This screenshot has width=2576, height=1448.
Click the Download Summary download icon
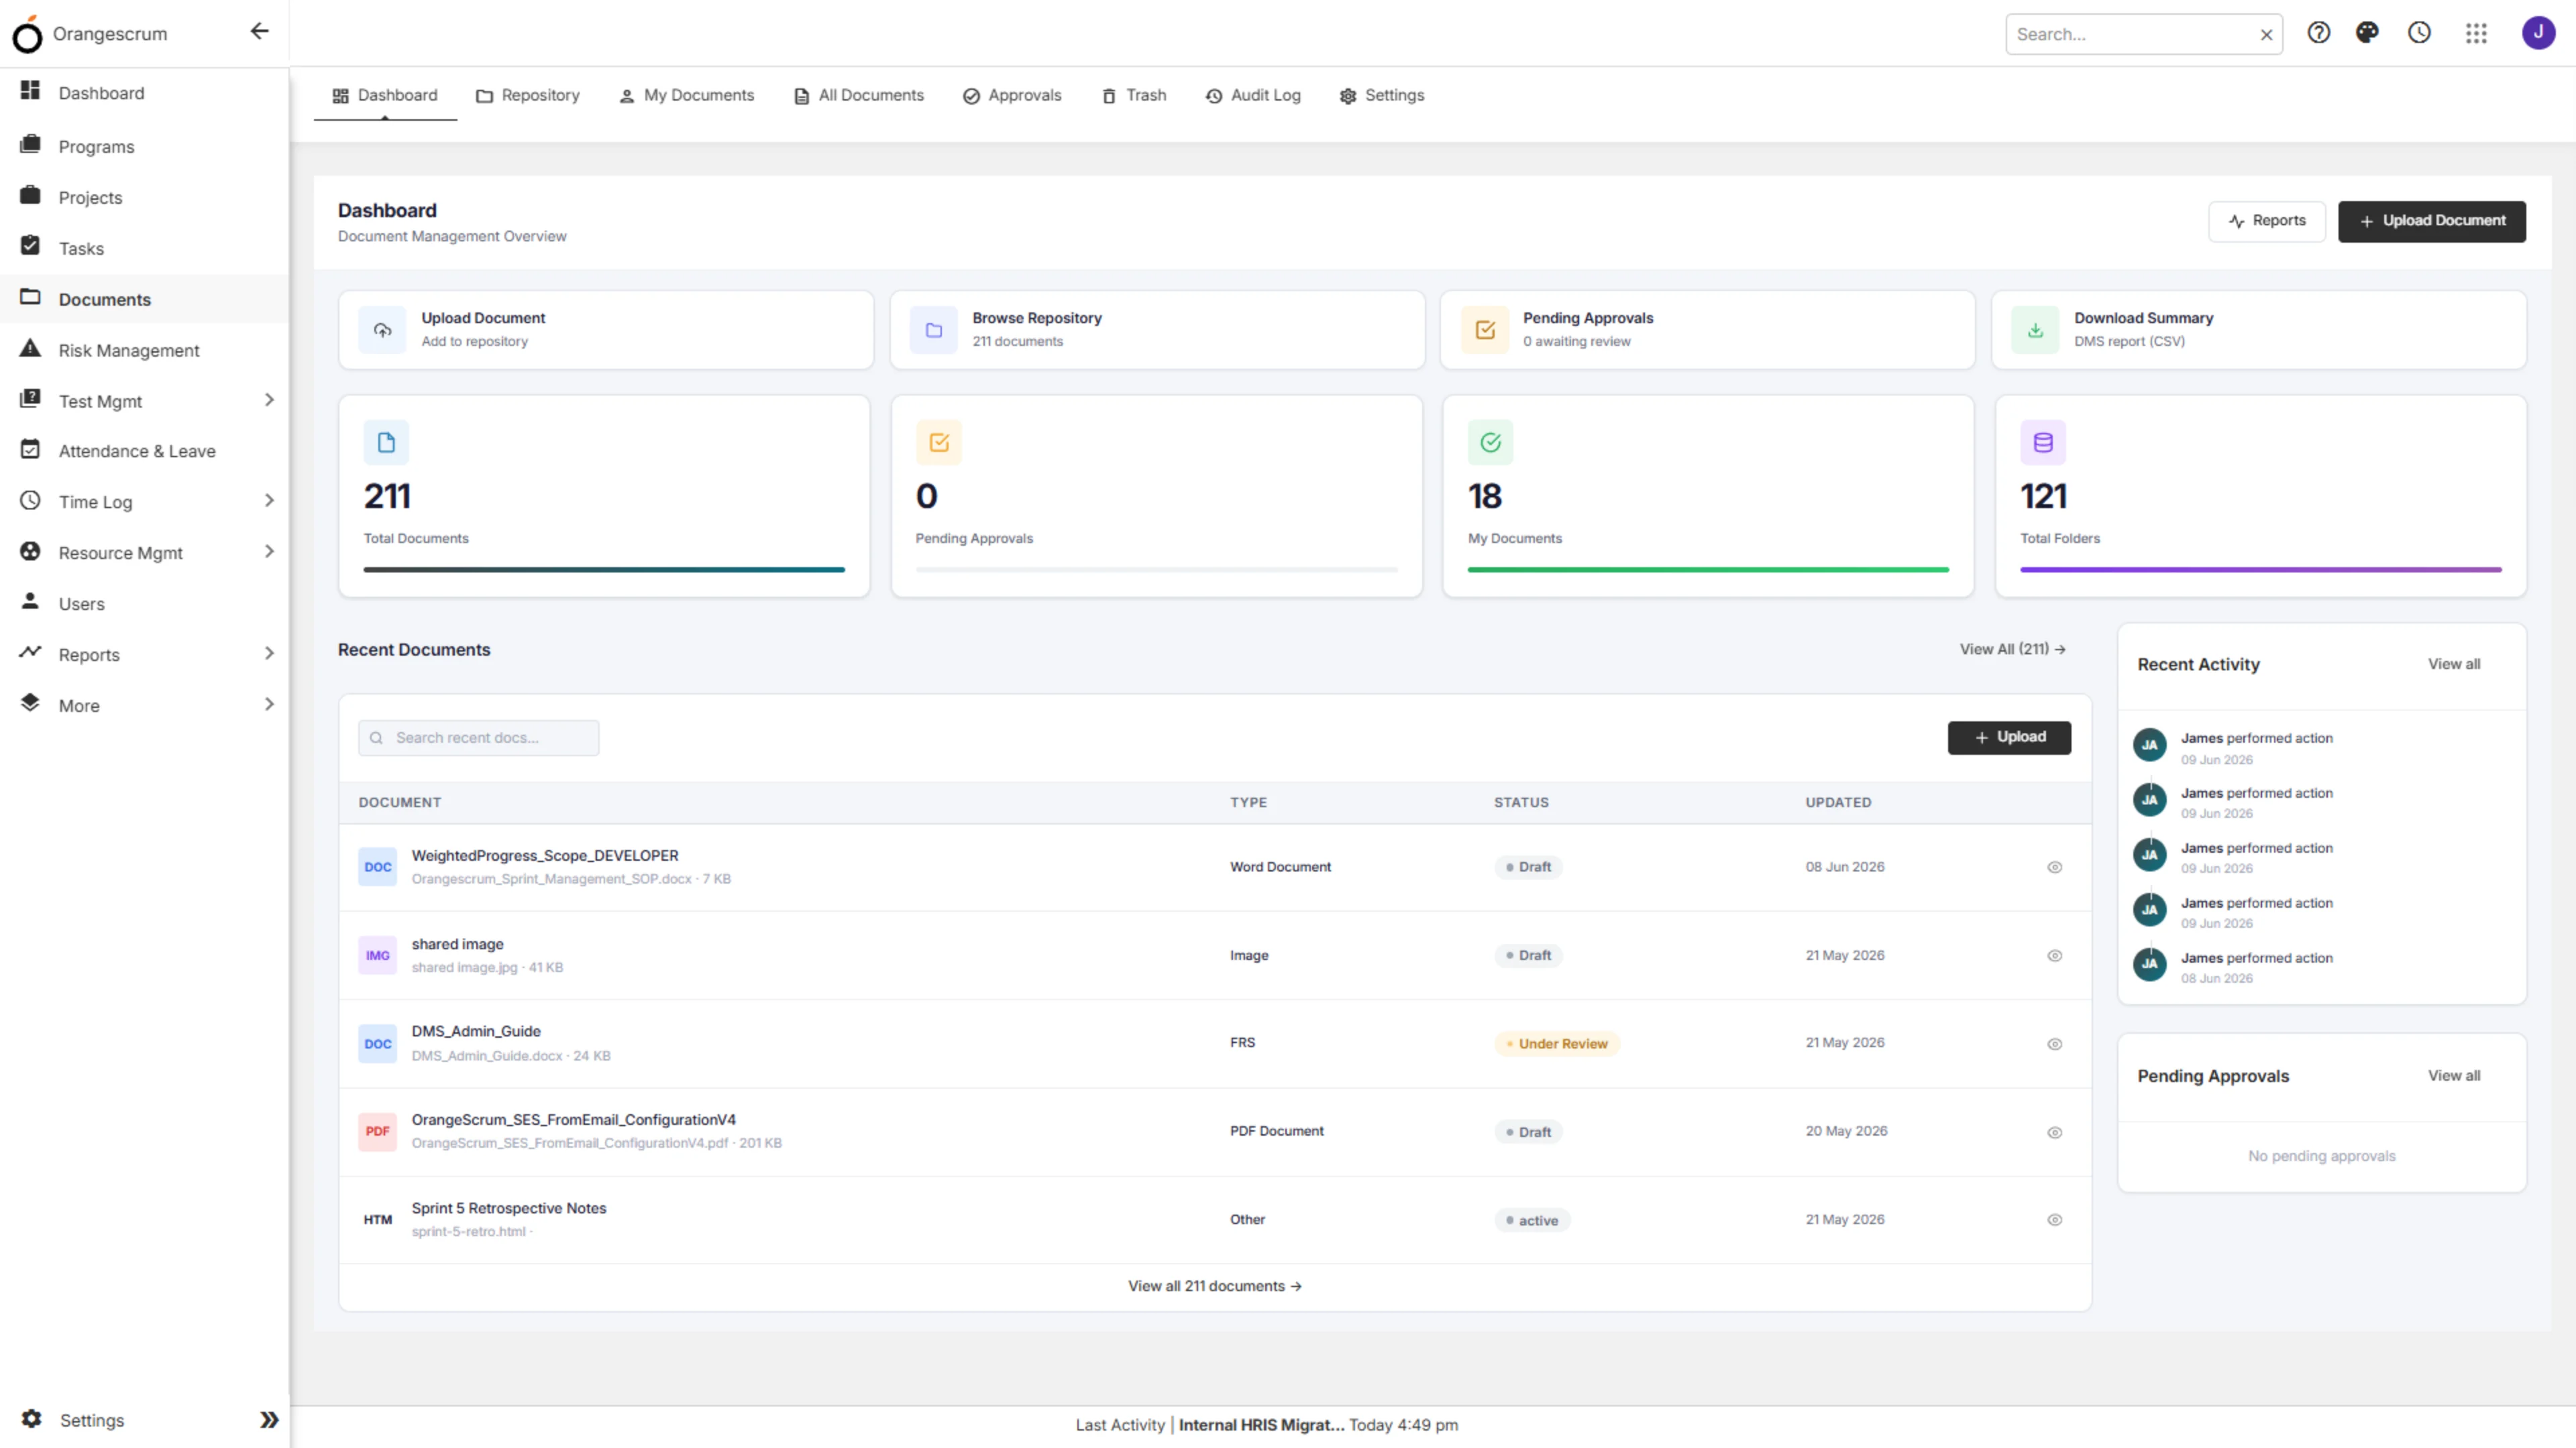pyautogui.click(x=2035, y=330)
